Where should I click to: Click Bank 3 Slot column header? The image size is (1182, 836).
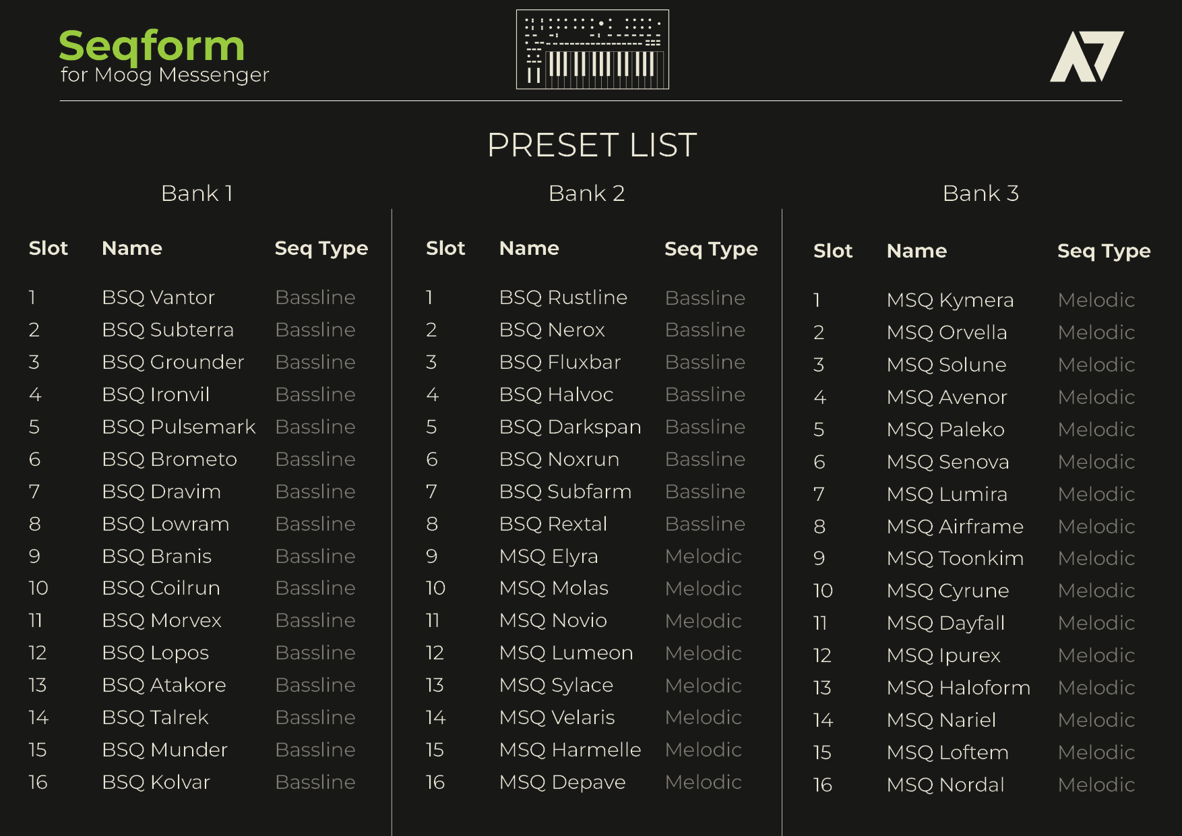tap(832, 251)
